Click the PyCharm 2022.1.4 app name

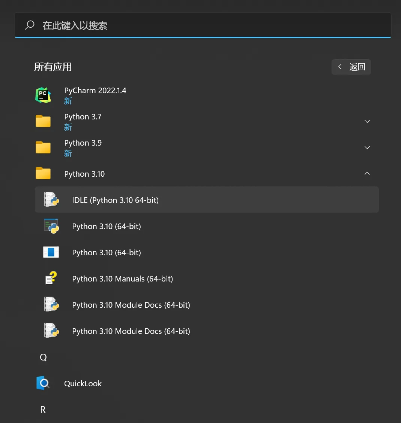[95, 91]
